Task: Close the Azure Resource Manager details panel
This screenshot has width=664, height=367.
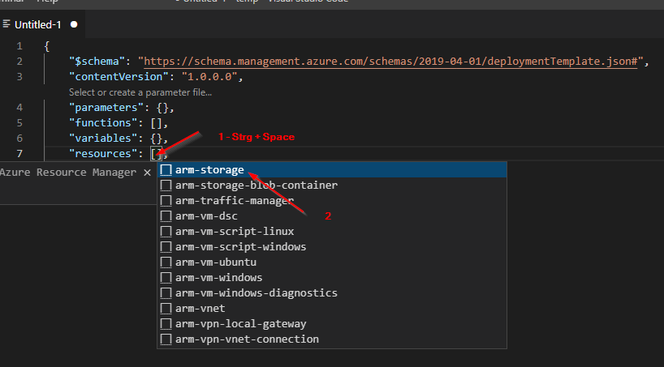Action: (148, 173)
